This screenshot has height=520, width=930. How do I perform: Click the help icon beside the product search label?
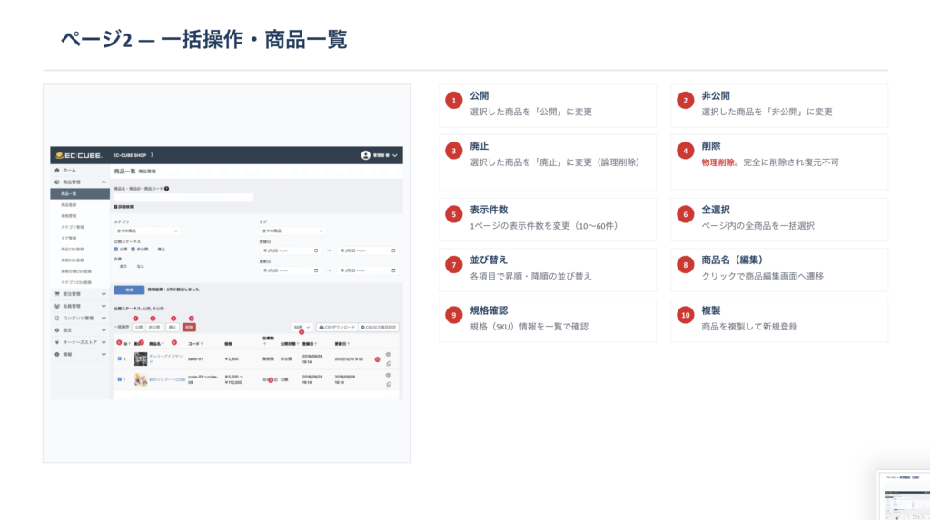[167, 189]
